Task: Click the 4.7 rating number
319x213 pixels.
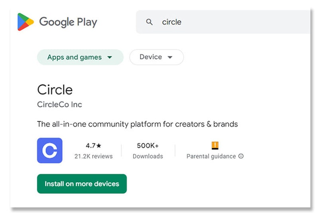Action: coord(91,145)
